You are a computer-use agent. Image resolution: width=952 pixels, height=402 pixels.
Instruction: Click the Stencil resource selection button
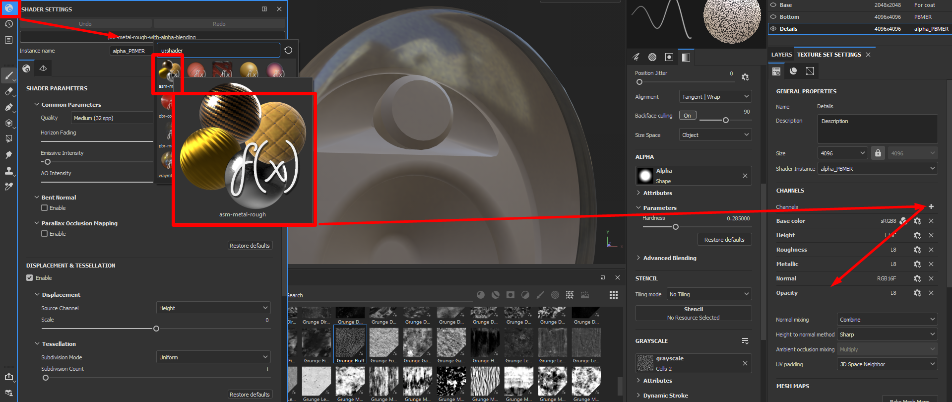(694, 313)
